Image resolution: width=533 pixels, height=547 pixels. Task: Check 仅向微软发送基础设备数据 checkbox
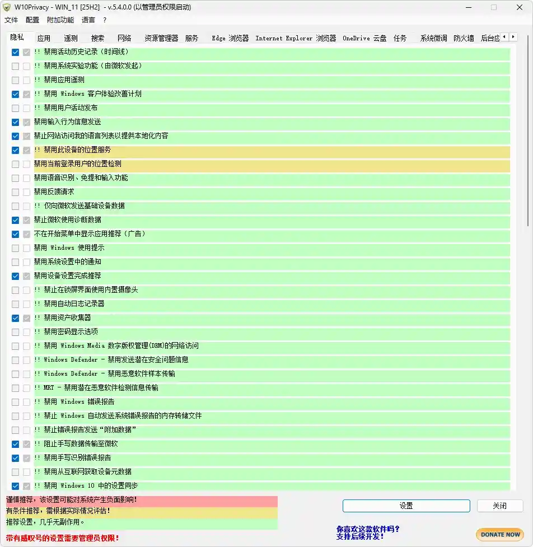click(x=15, y=206)
